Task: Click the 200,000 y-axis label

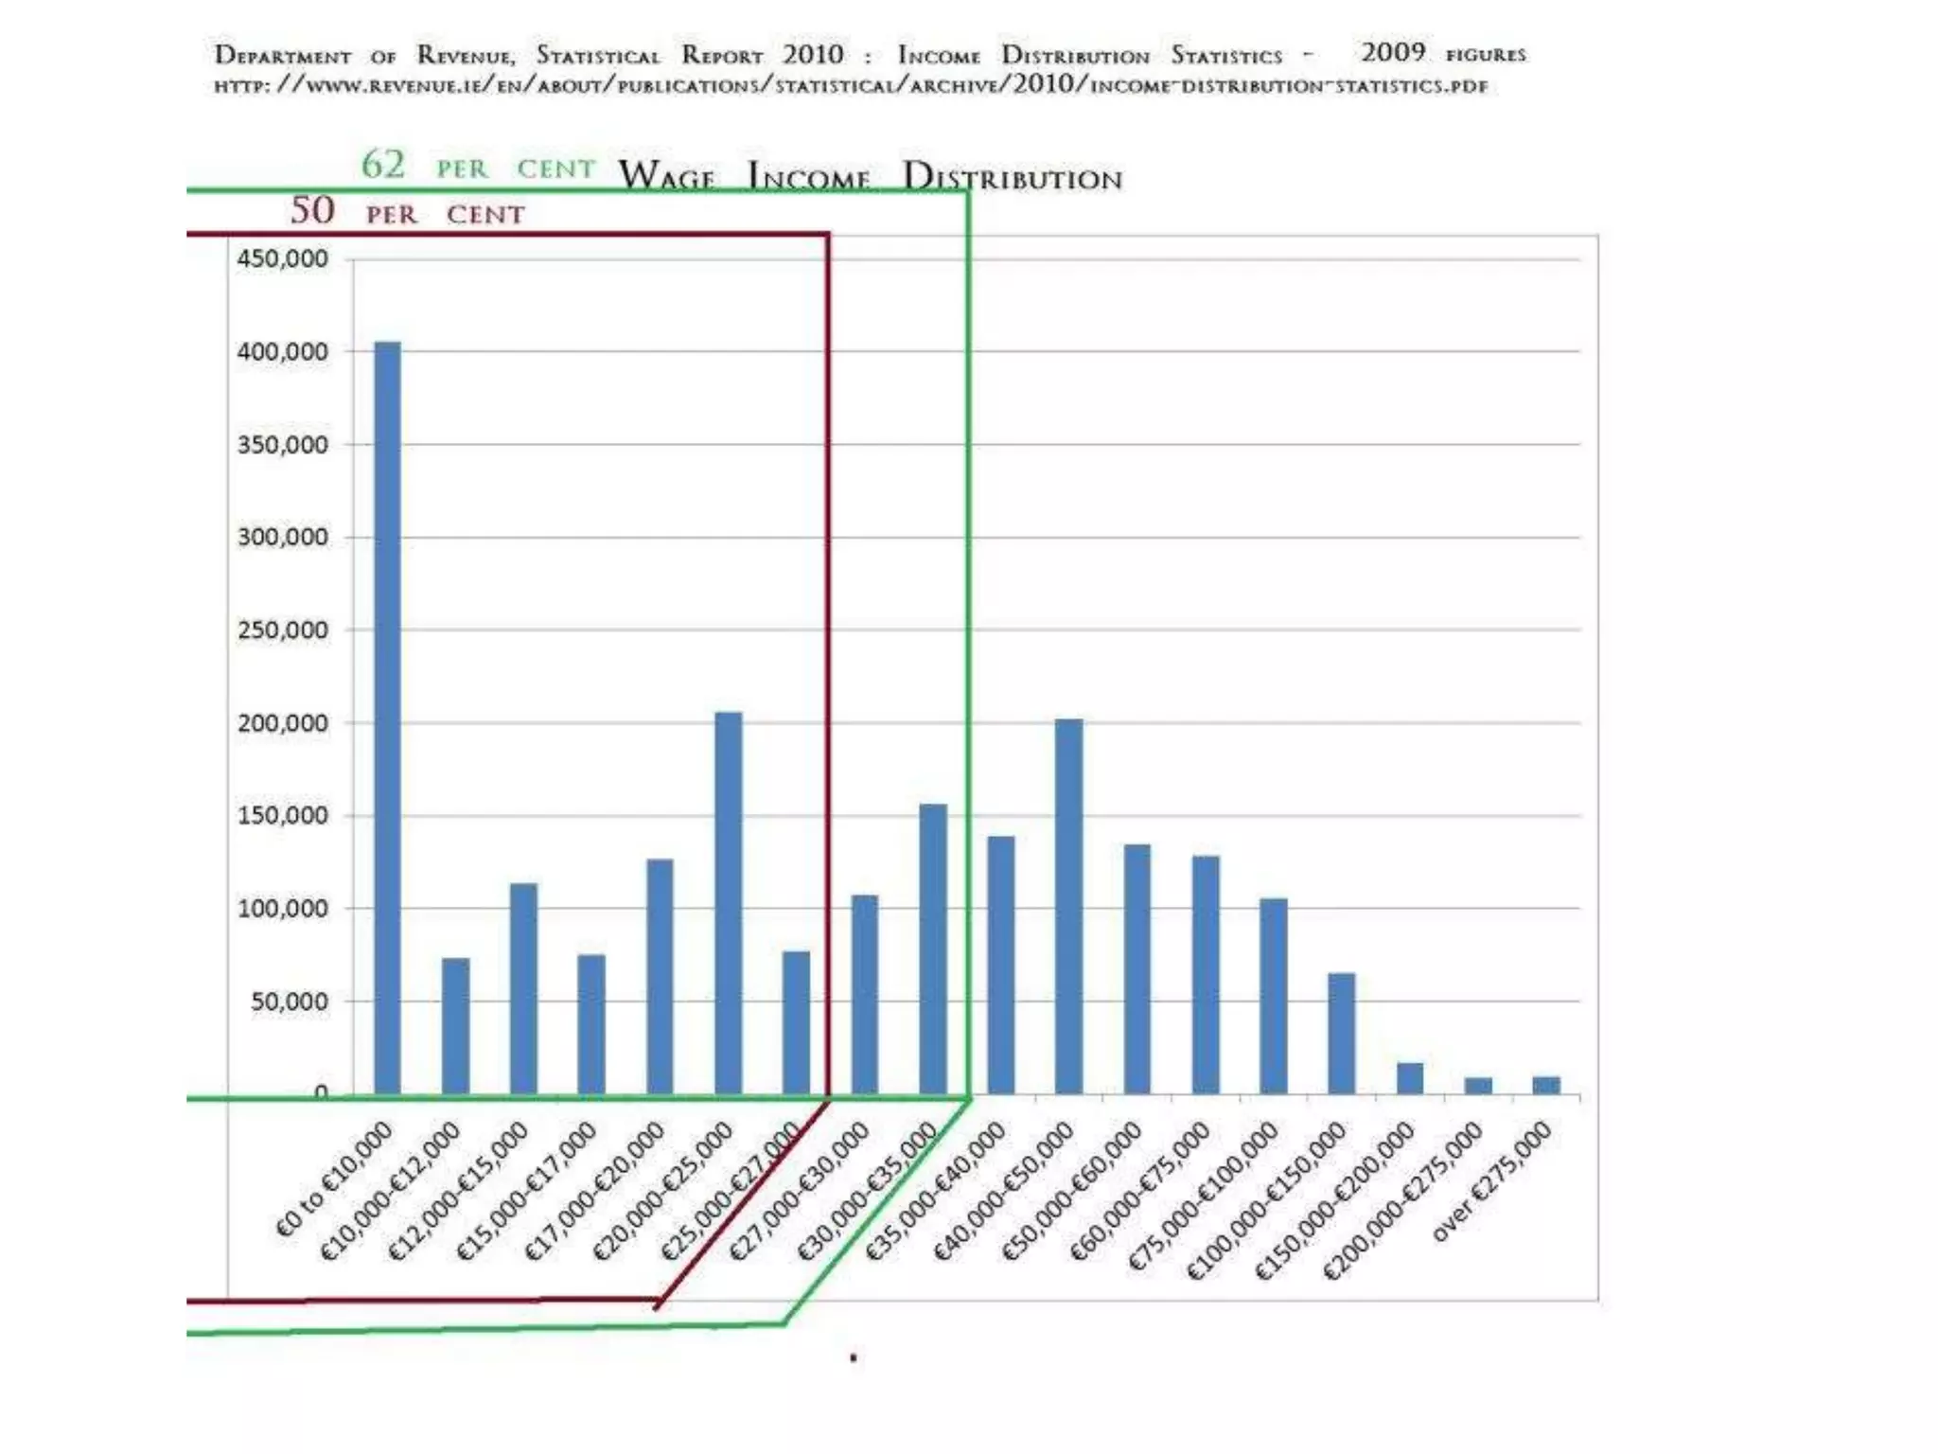Action: [282, 723]
